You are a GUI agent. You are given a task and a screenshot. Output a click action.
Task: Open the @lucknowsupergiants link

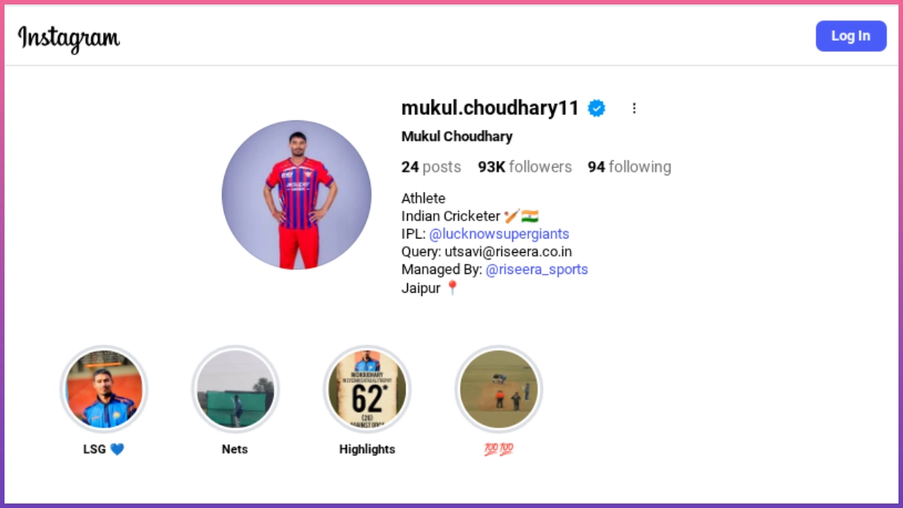(499, 234)
